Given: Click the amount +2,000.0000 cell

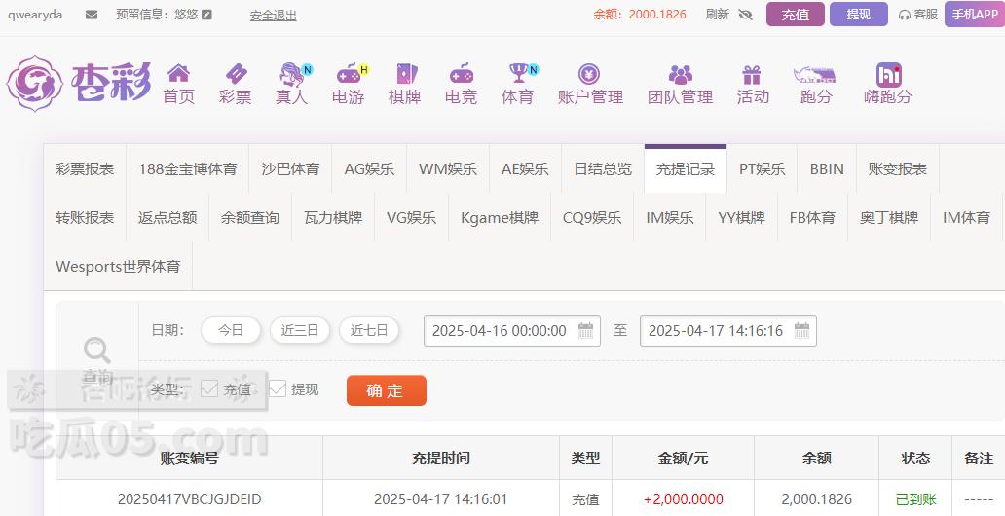Looking at the screenshot, I should (684, 498).
